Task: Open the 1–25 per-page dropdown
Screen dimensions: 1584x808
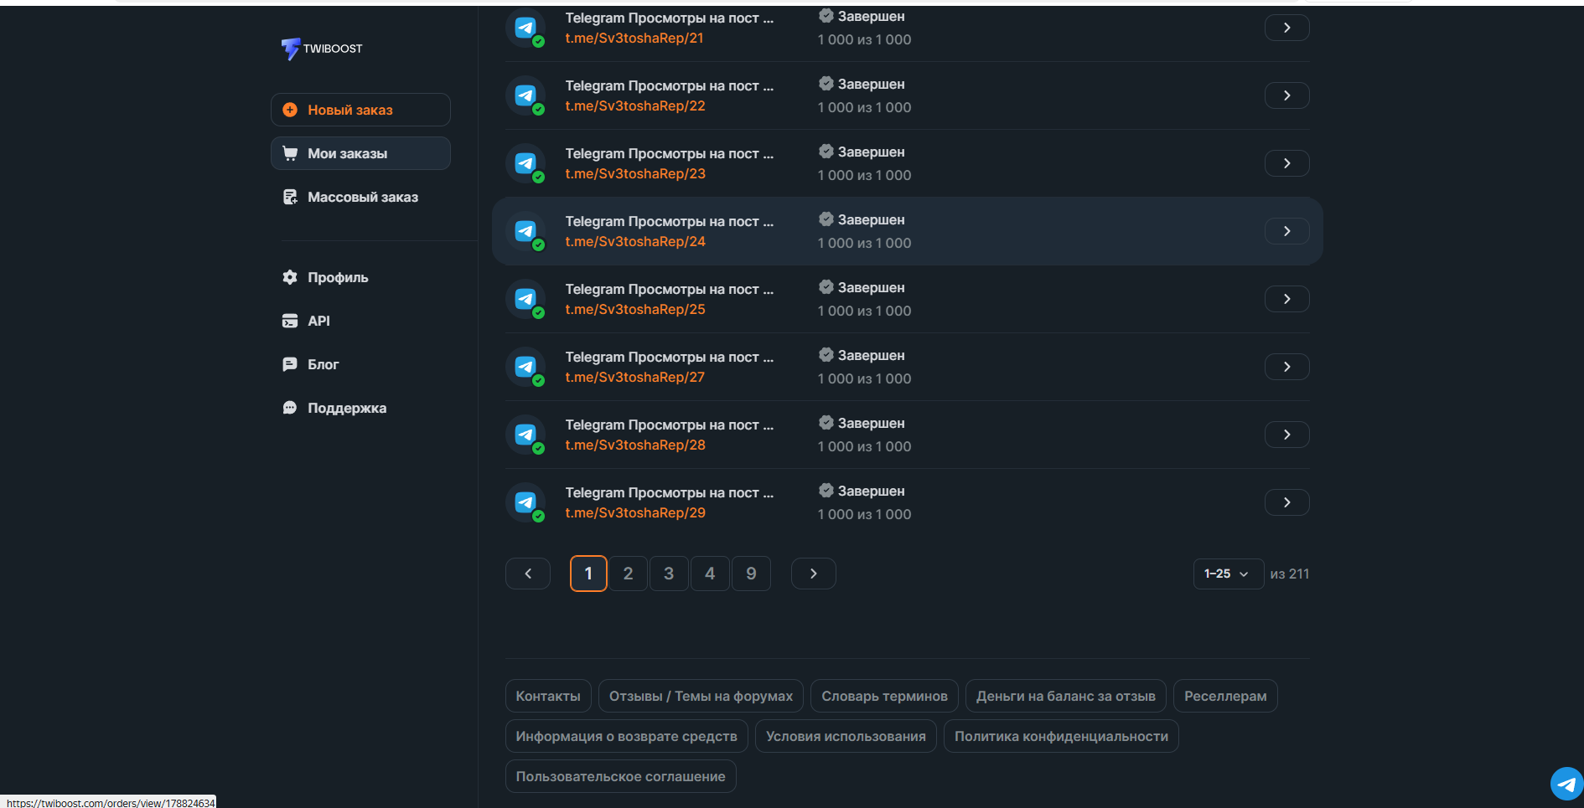Action: (x=1227, y=574)
